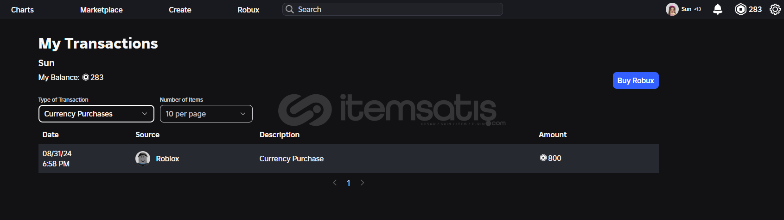
Task: Go to the previous page arrow
Action: pos(335,183)
